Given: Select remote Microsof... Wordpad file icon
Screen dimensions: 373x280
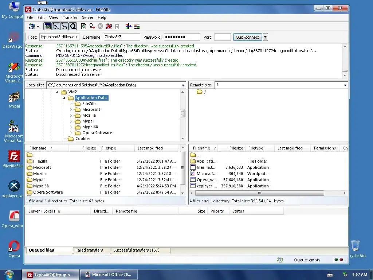Looking at the screenshot, I should [x=193, y=174].
